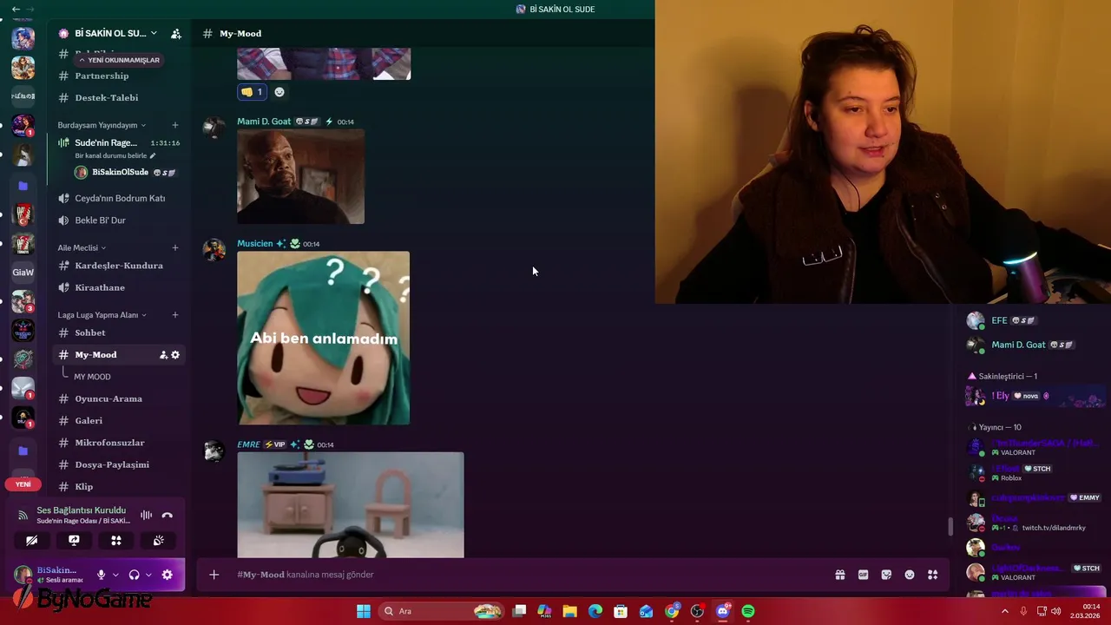Collapse the Burdaysam Yayındayım category
1111x625 pixels.
[102, 125]
